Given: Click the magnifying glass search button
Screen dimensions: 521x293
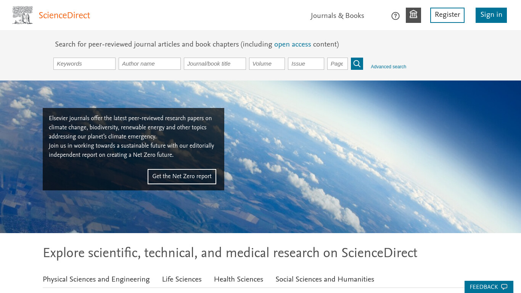Looking at the screenshot, I should coord(357,64).
